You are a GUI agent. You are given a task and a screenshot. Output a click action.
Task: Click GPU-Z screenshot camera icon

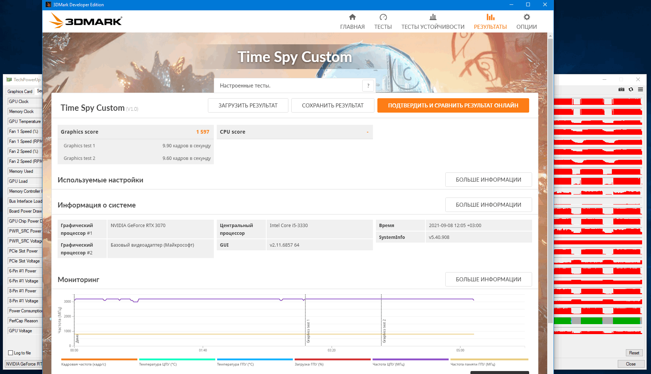pos(621,89)
